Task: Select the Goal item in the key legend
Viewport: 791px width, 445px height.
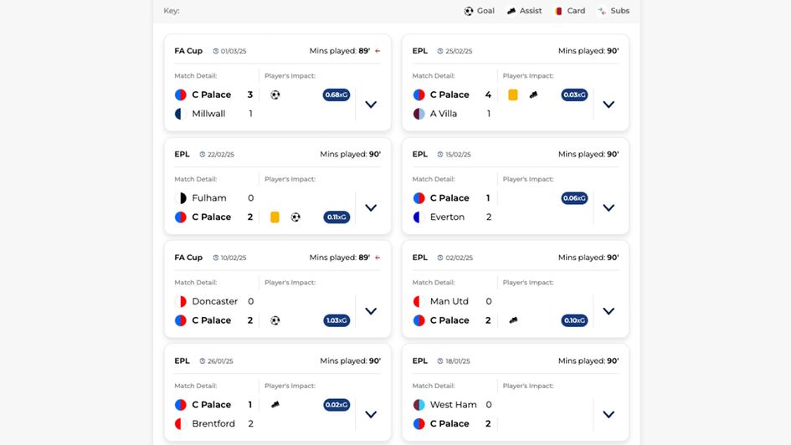Action: click(x=480, y=11)
